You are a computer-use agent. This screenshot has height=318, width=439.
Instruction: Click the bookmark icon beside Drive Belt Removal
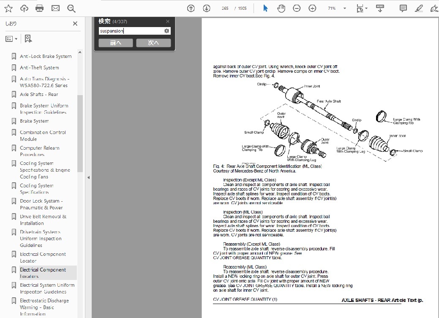click(x=14, y=217)
